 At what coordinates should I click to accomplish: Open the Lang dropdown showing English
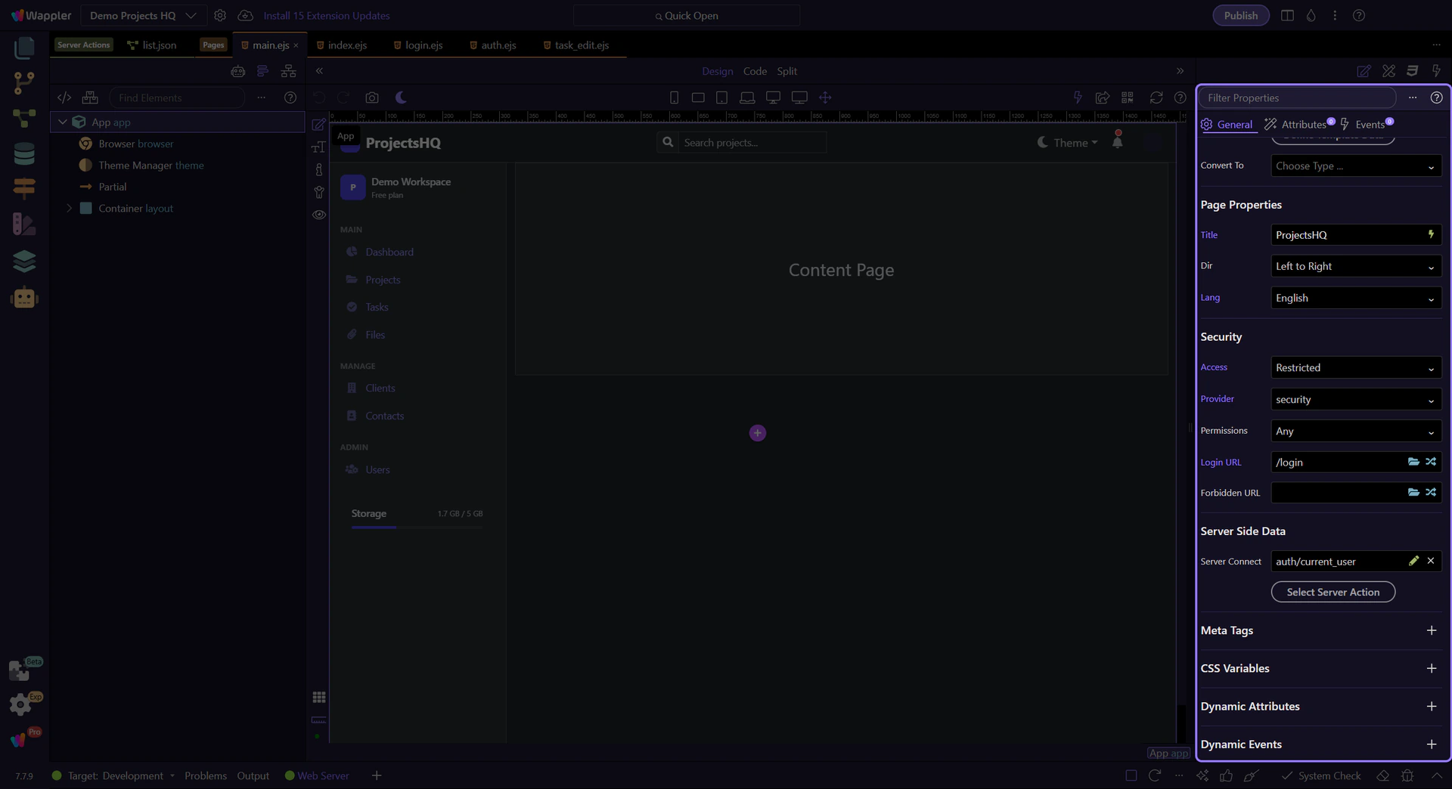[1355, 299]
